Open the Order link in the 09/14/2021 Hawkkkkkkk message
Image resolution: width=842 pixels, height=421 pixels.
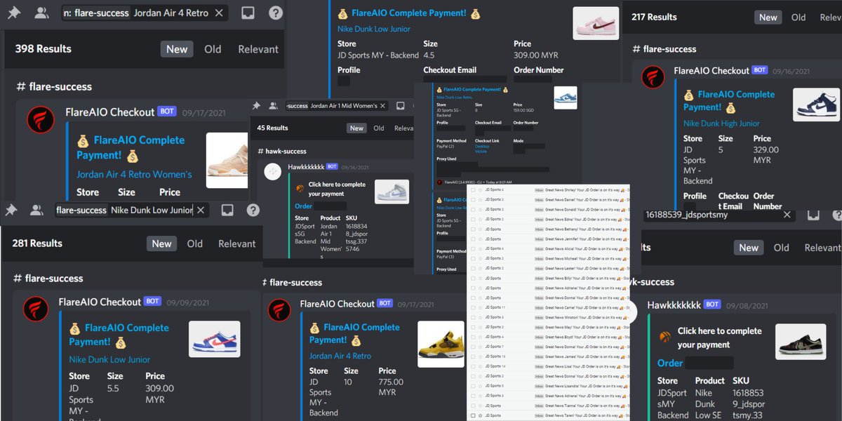pos(304,206)
